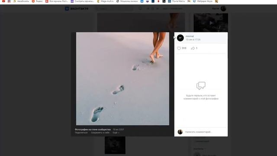Open the Машинки книжки bookmark
277x156 pixels.
(127, 1)
